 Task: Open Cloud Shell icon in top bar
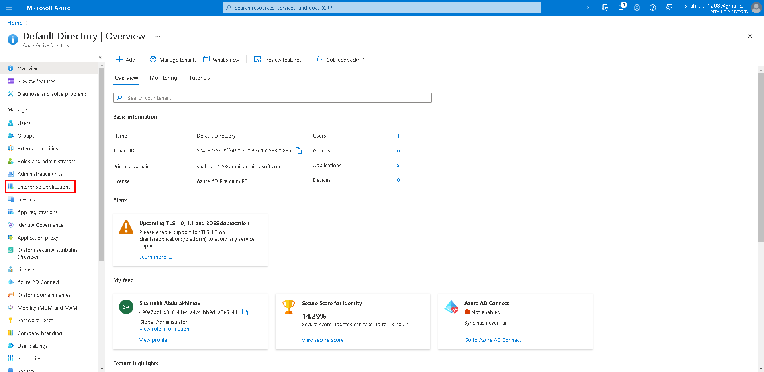(589, 8)
